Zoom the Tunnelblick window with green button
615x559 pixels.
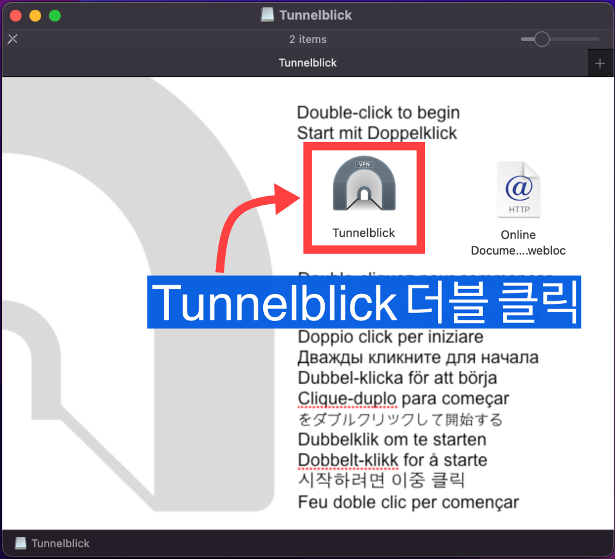pos(55,16)
